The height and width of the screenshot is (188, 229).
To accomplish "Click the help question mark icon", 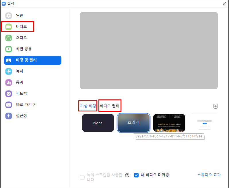I will (127, 175).
